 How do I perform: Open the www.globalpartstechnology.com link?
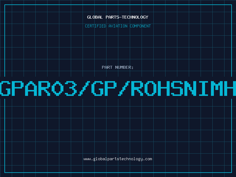point(118,159)
